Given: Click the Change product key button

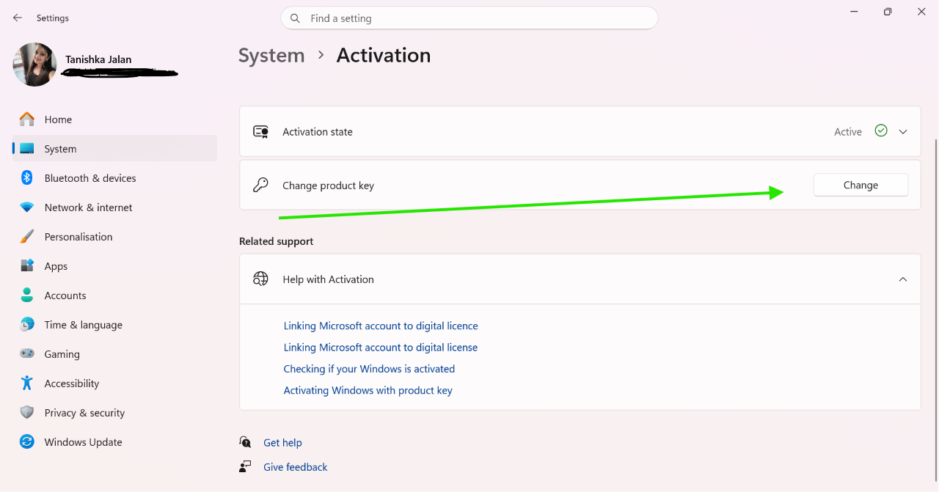Looking at the screenshot, I should (x=861, y=186).
